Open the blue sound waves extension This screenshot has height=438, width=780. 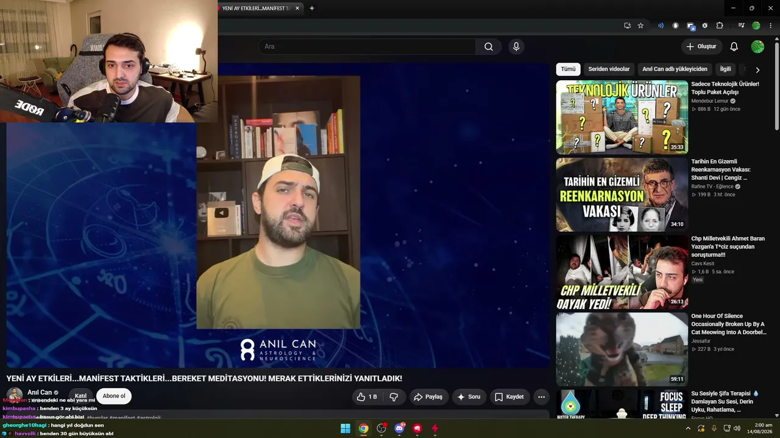tap(661, 26)
